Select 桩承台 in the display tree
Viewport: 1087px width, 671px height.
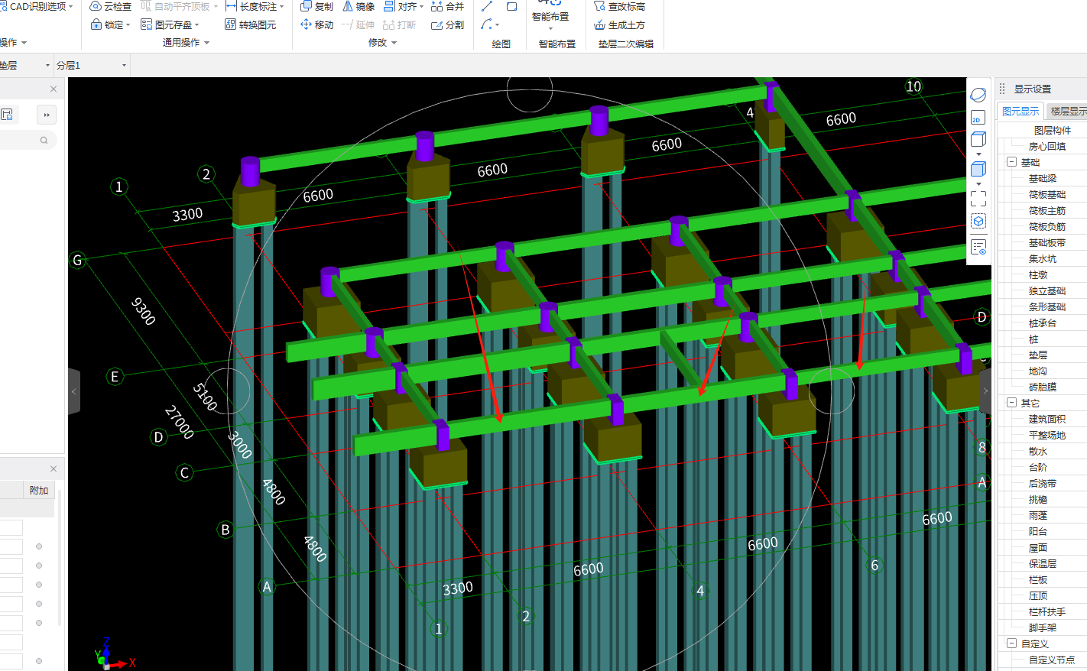[1043, 323]
